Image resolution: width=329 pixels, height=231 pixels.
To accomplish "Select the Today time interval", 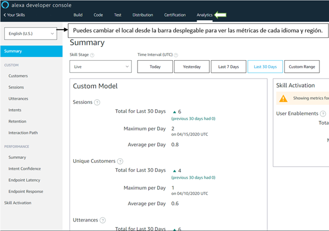I will (x=155, y=67).
